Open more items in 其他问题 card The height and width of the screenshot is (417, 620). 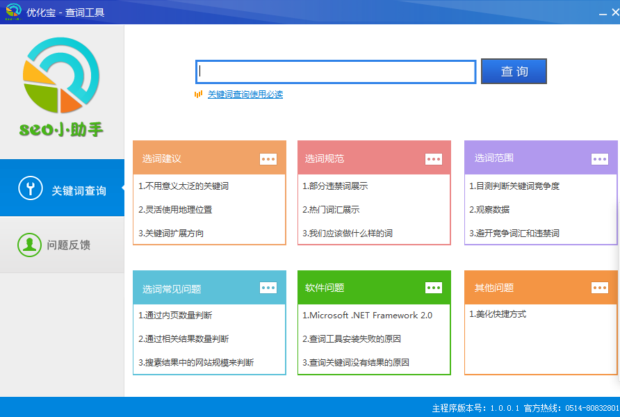pos(599,288)
